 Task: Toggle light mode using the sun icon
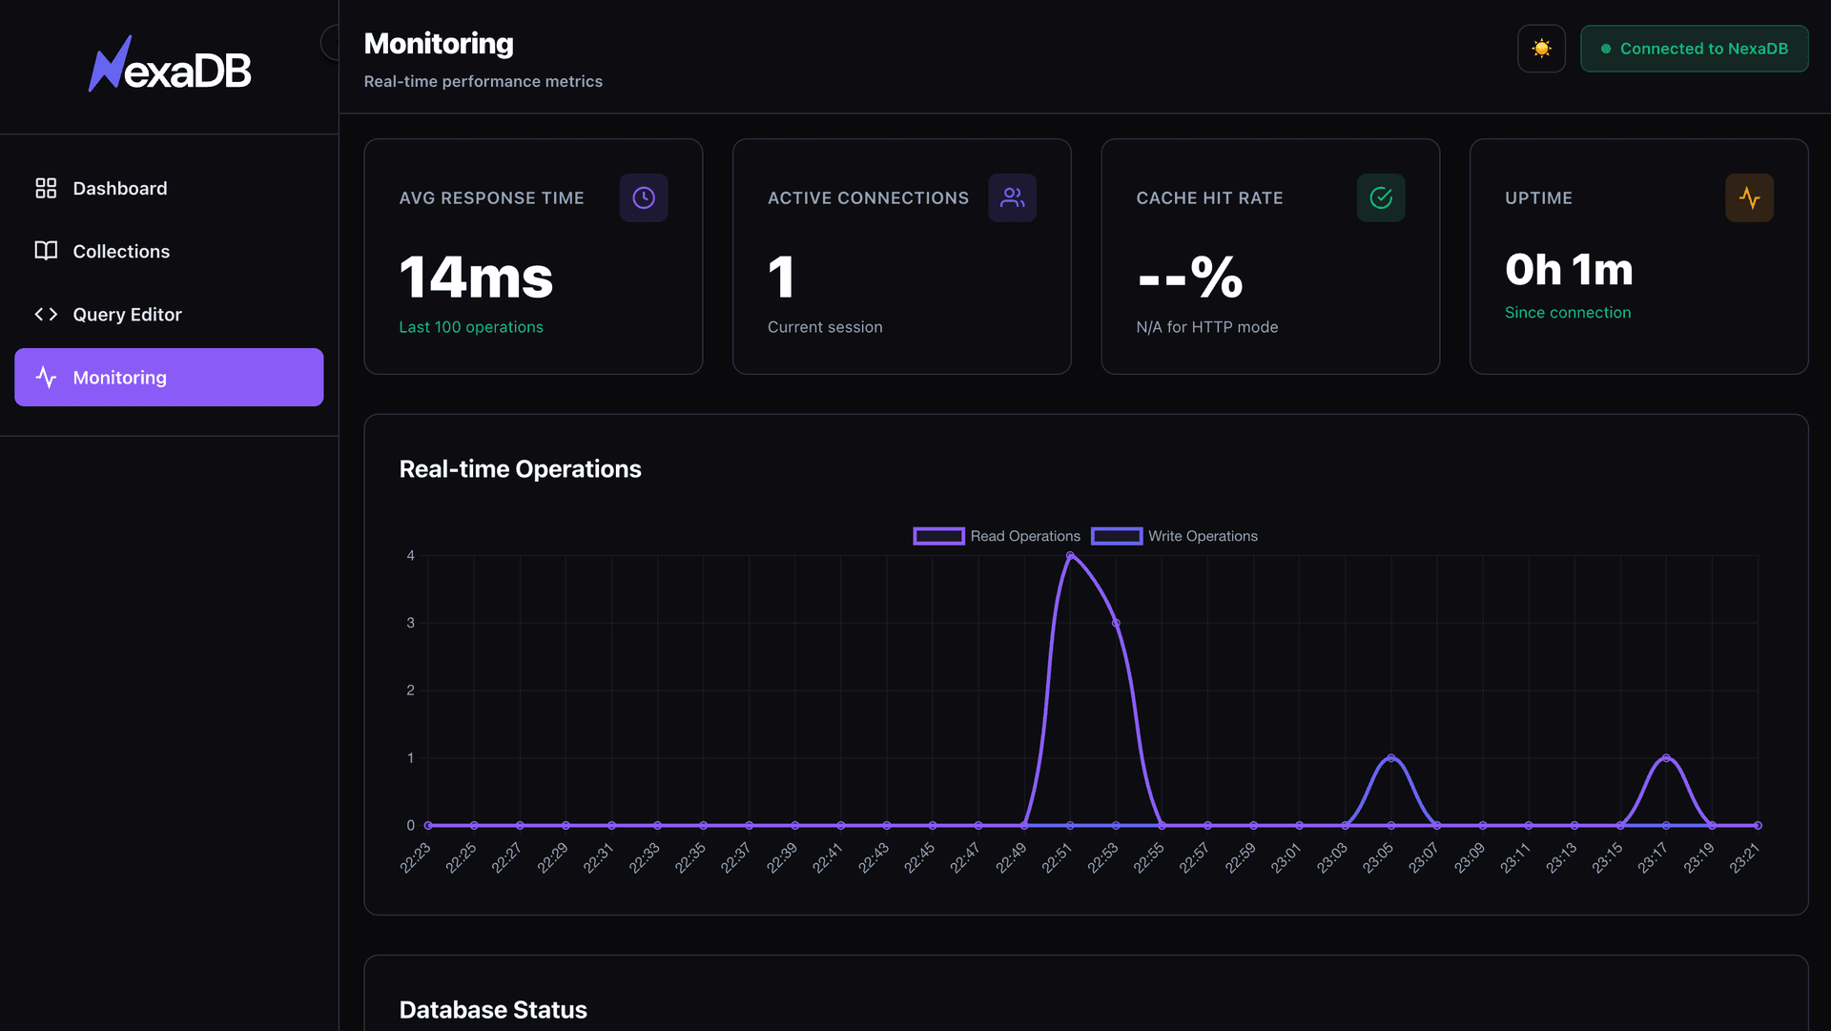(1541, 48)
